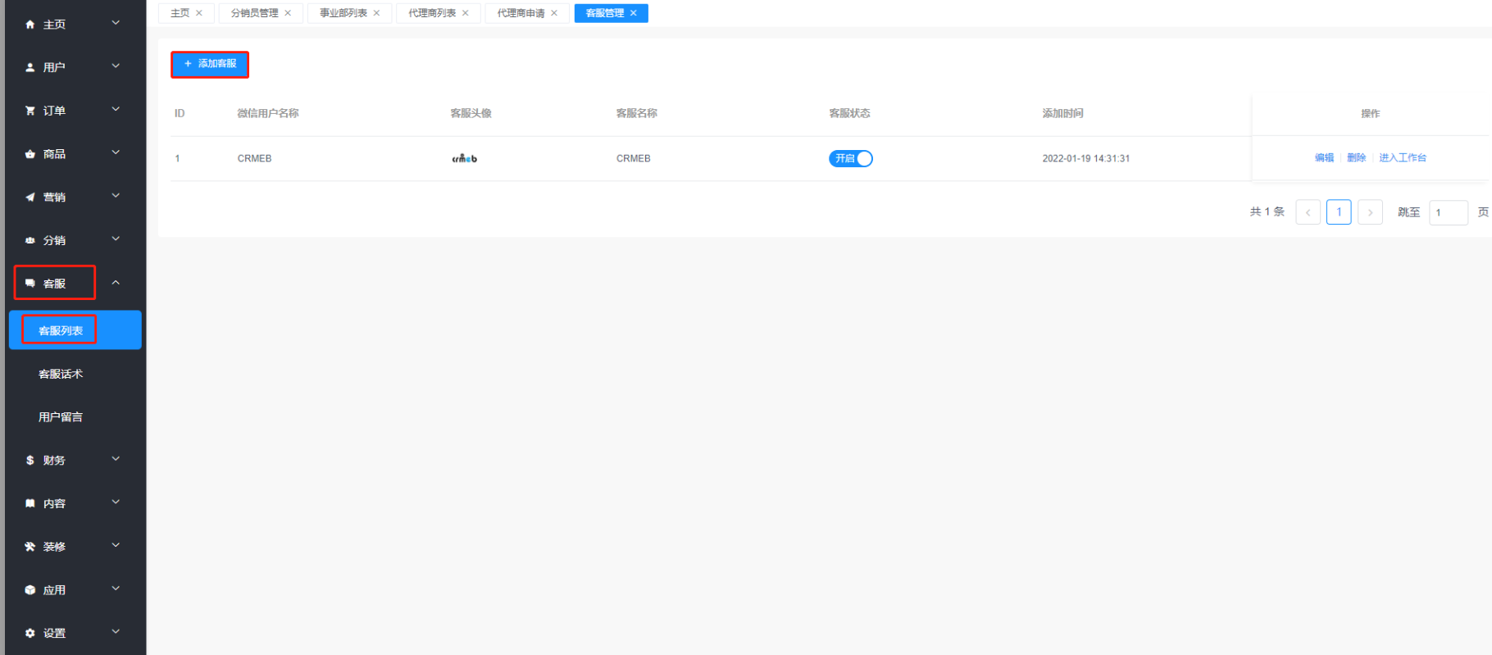Click the home icon beside 主页 in sidebar
The image size is (1492, 655).
(x=30, y=25)
